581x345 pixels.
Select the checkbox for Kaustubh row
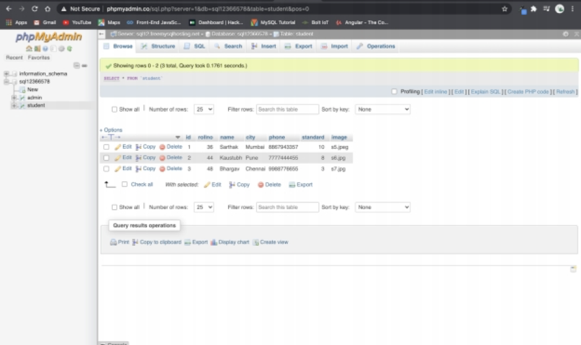tap(106, 158)
